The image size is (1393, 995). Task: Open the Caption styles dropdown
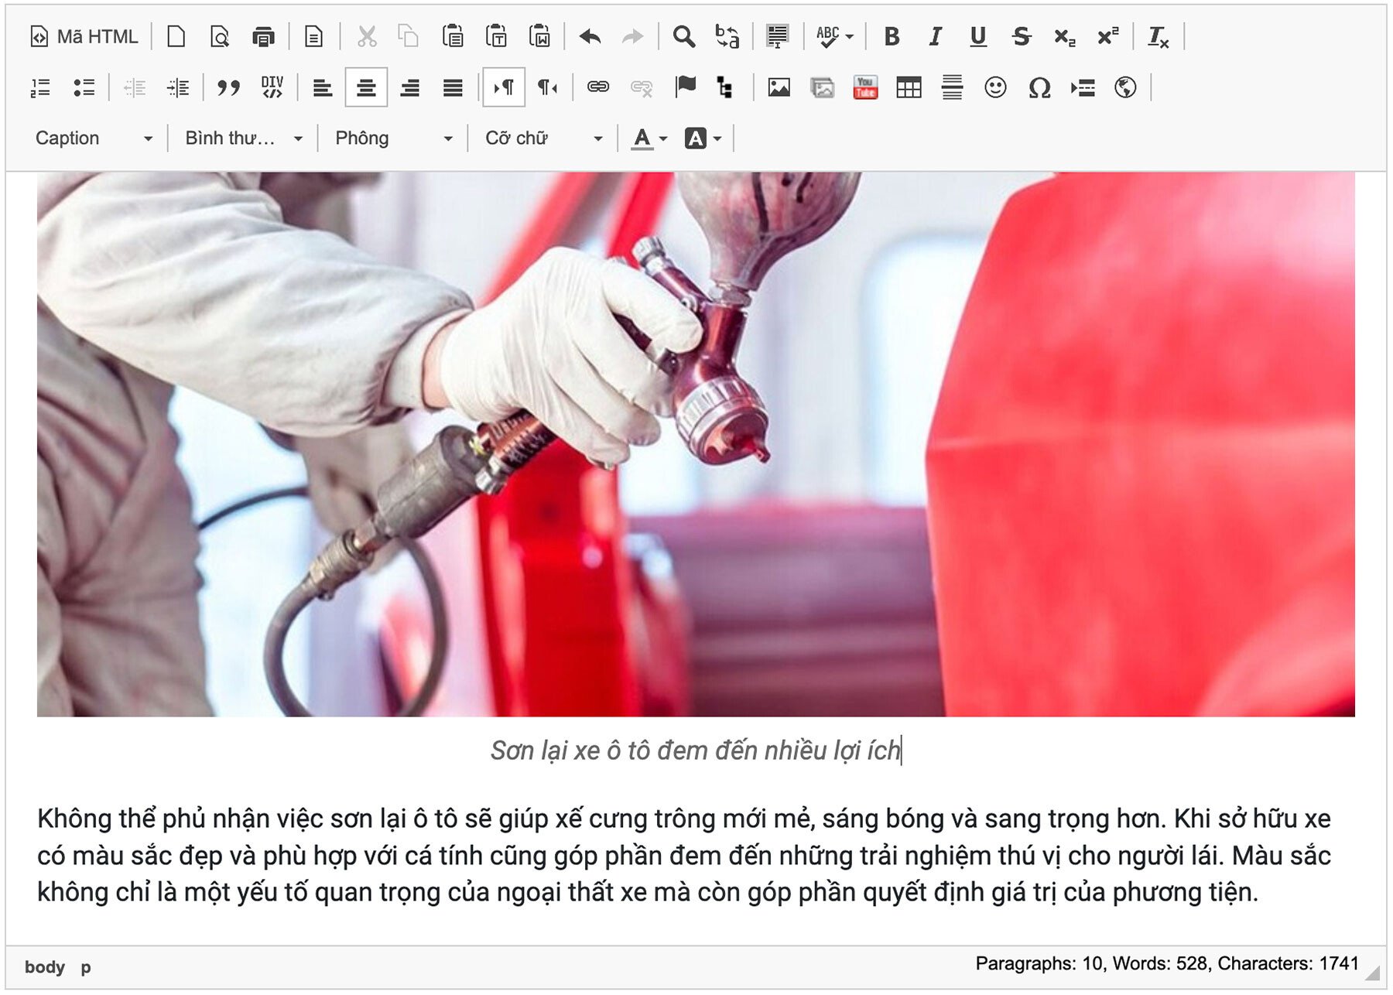pyautogui.click(x=93, y=138)
